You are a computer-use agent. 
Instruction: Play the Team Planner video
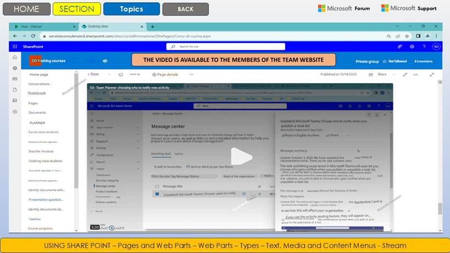[240, 157]
